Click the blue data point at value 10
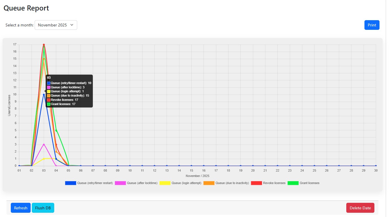The height and width of the screenshot is (217, 390). (44, 95)
